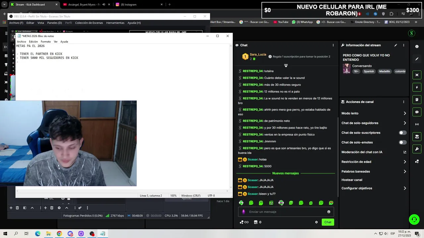Open Windows Start menu
This screenshot has width=424, height=238.
(x=5, y=234)
